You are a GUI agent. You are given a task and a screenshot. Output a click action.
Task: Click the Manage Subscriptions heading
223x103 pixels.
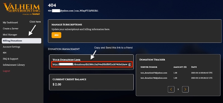(x=67, y=25)
